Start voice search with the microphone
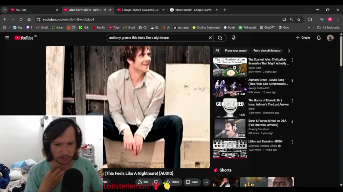The width and height of the screenshot is (343, 192). pyautogui.click(x=234, y=38)
